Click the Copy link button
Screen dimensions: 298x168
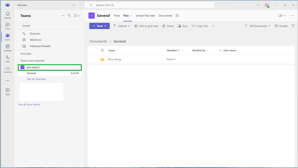(200, 26)
